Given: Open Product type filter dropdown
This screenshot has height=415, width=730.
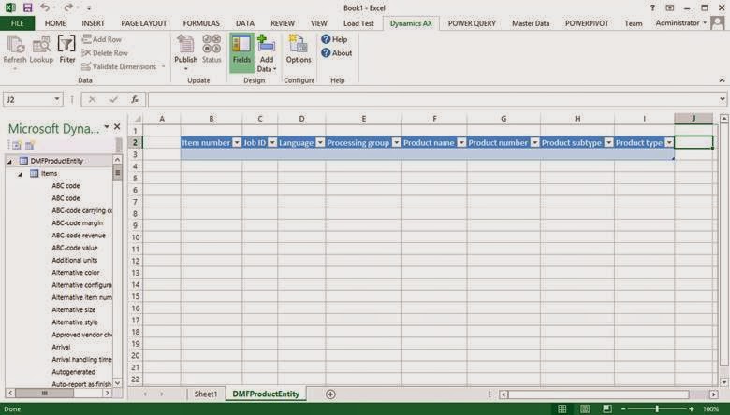Looking at the screenshot, I should 669,143.
